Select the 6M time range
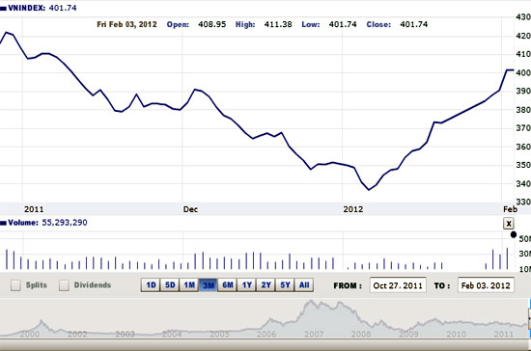 click(x=228, y=285)
